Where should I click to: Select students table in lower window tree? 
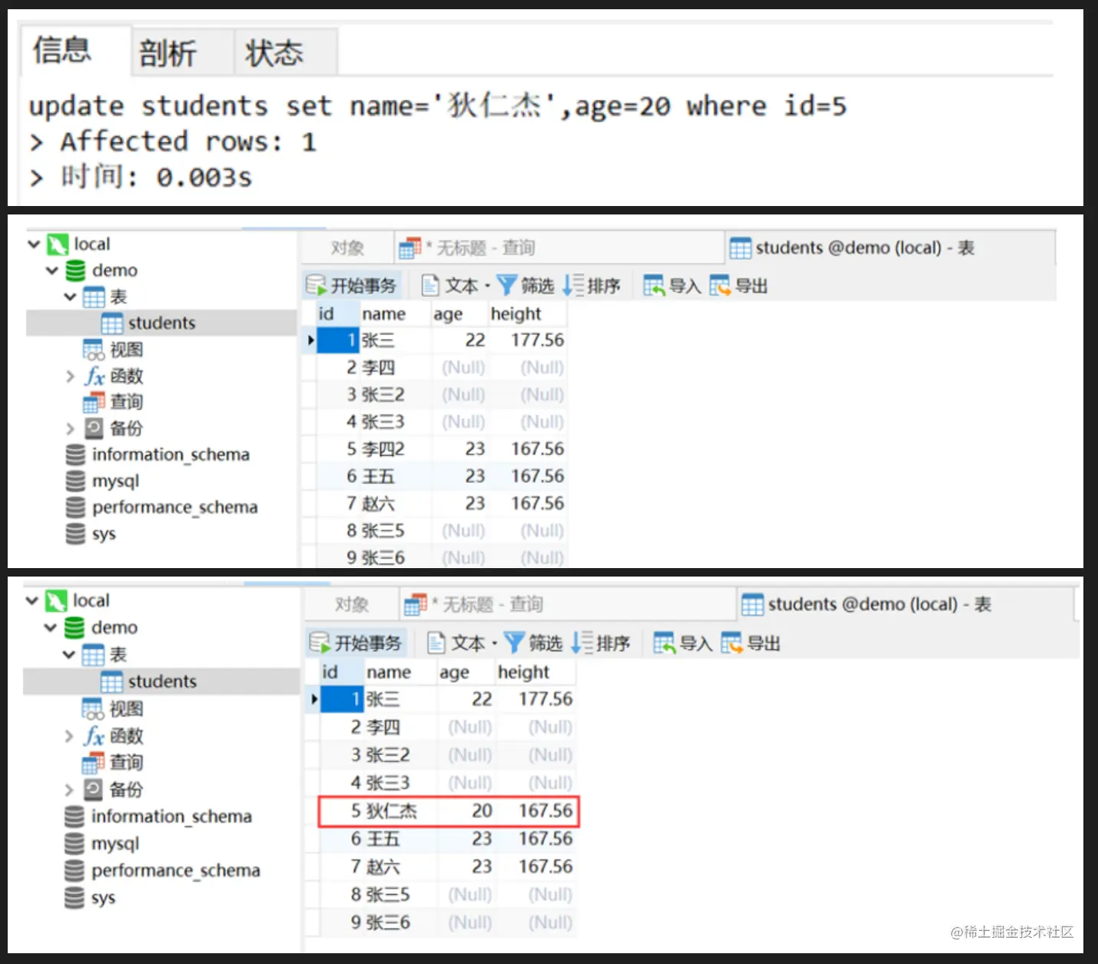(x=161, y=681)
